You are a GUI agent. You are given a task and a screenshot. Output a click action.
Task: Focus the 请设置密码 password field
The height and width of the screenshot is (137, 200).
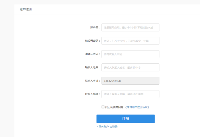point(130,41)
